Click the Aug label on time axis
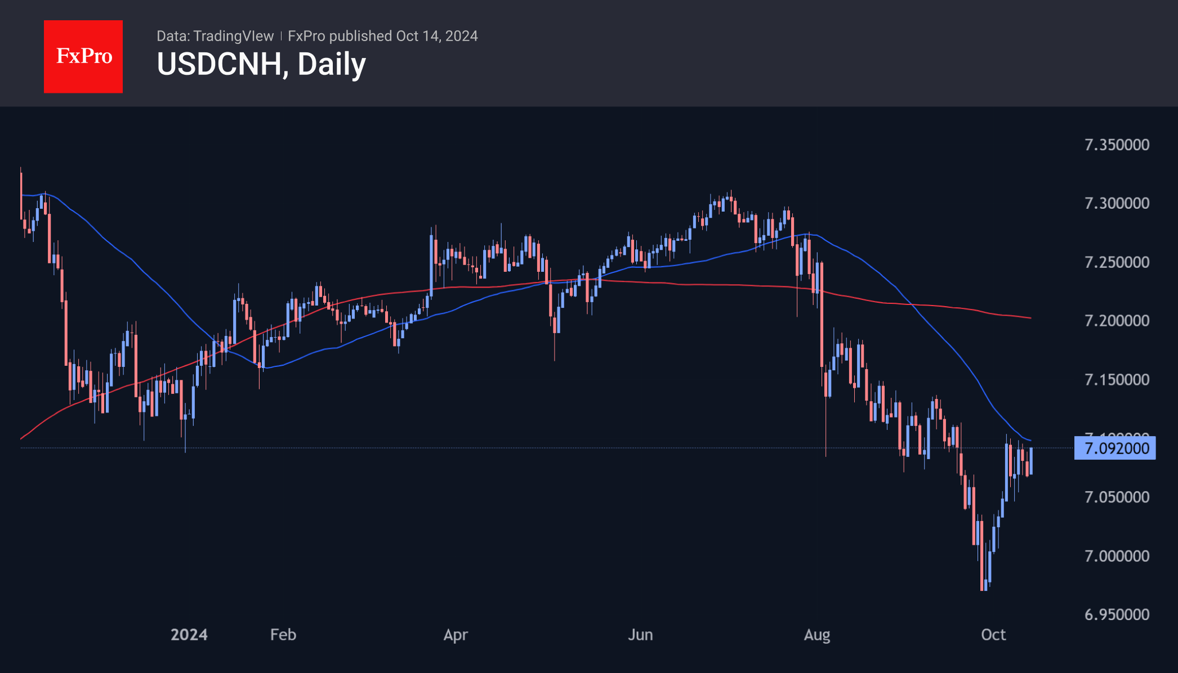The height and width of the screenshot is (673, 1178). point(817,635)
